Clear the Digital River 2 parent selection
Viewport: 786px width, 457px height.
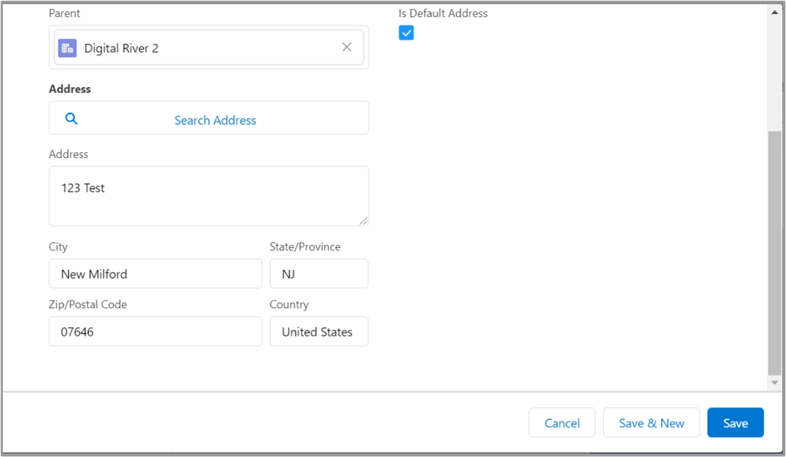tap(347, 47)
